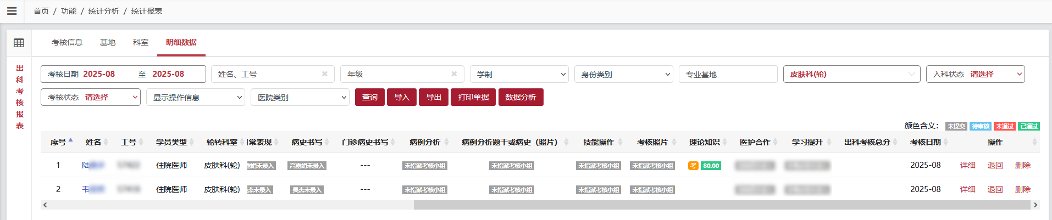
Task: Click the grey 未提交 legend swatch
Action: (956, 126)
